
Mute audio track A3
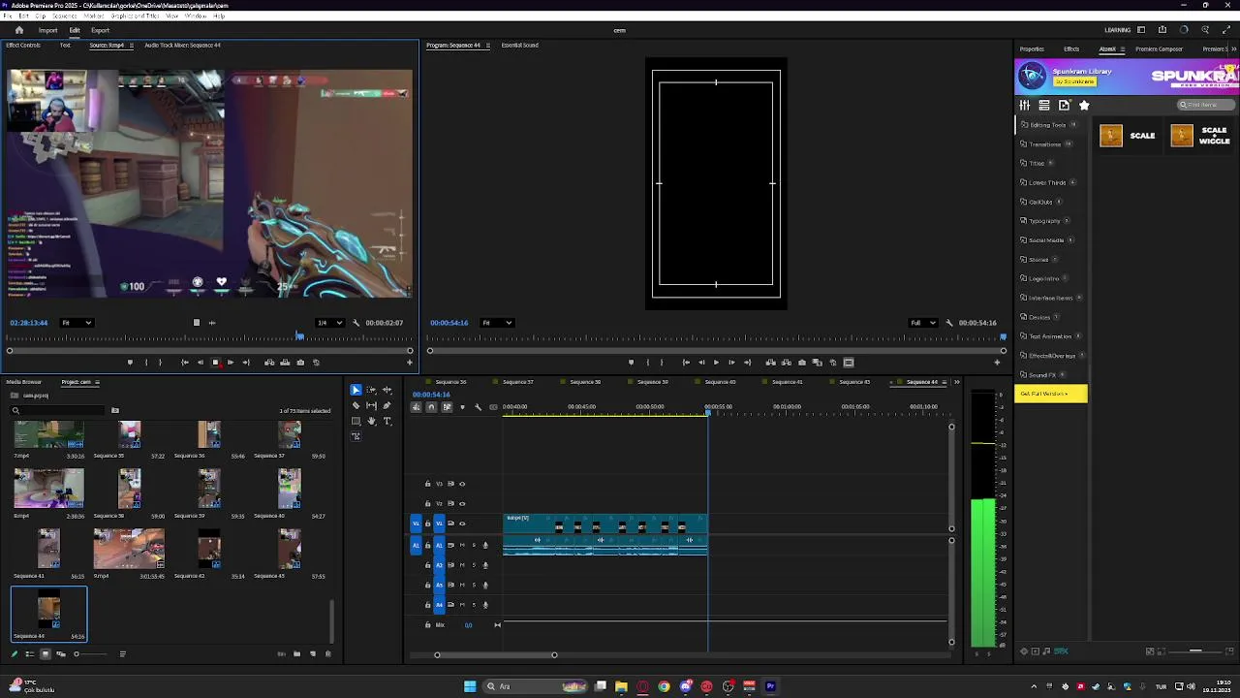(x=462, y=585)
